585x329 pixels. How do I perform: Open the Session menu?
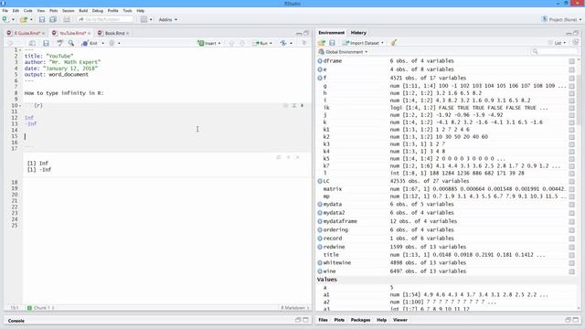[69, 11]
